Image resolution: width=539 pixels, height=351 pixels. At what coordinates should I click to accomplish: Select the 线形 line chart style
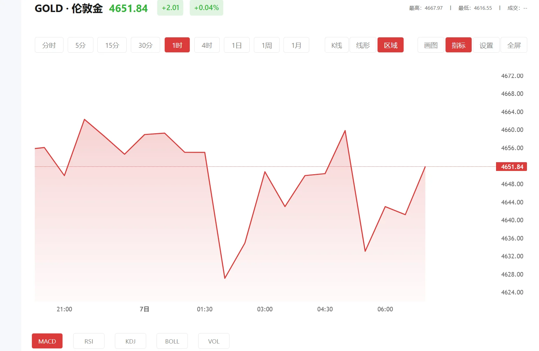click(362, 45)
